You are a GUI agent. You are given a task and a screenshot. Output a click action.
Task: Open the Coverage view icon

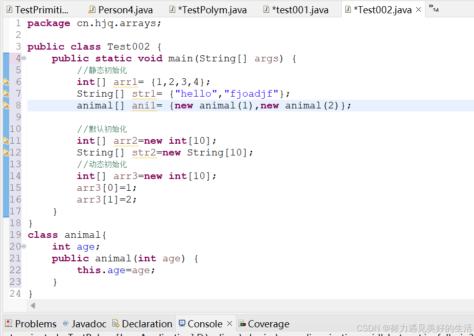pos(243,324)
